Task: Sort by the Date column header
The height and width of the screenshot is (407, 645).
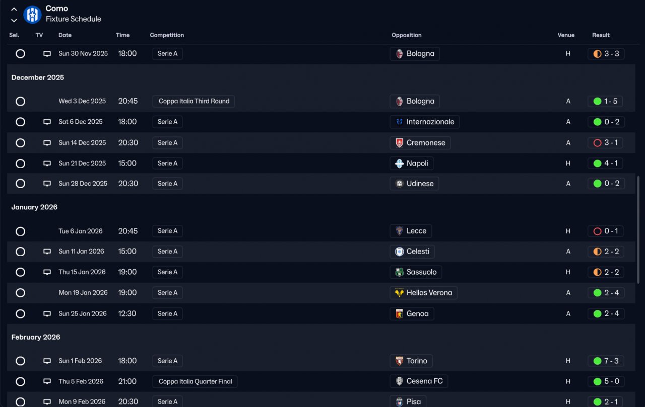Action: tap(65, 35)
